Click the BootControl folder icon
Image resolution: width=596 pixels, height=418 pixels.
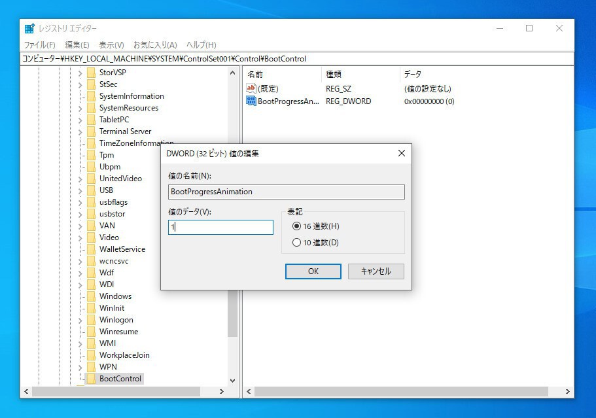pyautogui.click(x=91, y=379)
